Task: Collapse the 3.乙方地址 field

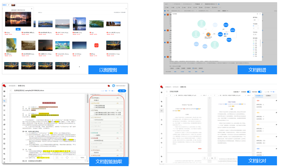Action: pos(121,110)
